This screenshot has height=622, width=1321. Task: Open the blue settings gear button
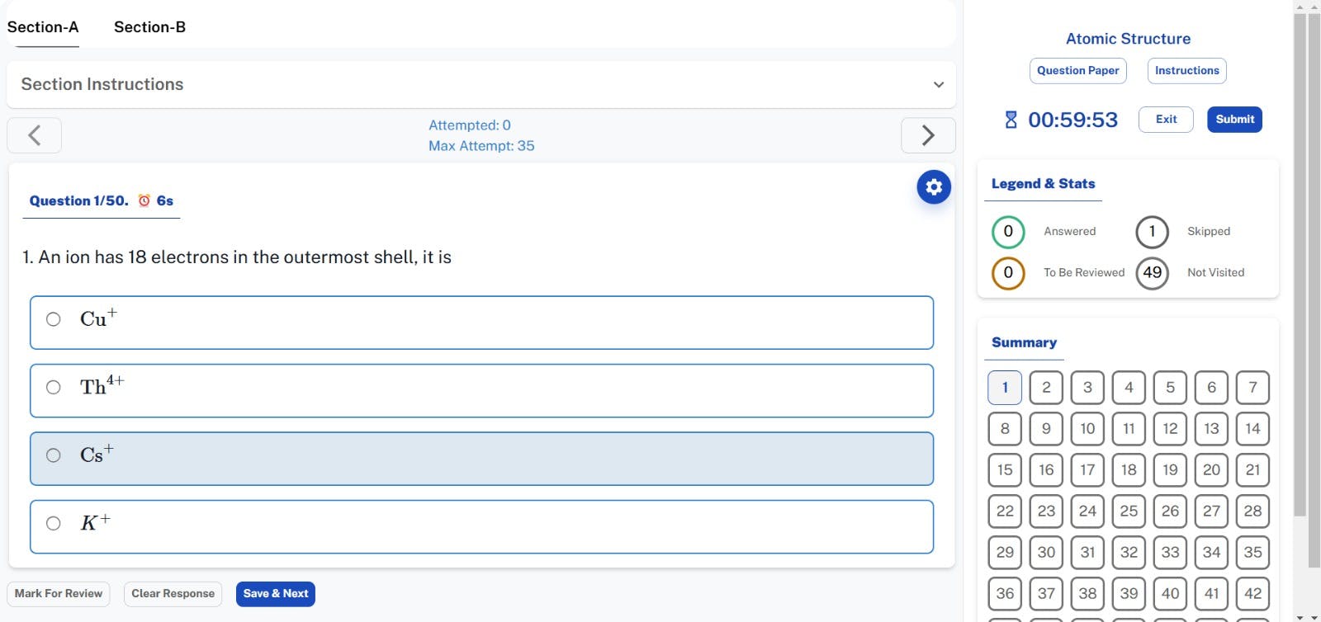pyautogui.click(x=934, y=187)
